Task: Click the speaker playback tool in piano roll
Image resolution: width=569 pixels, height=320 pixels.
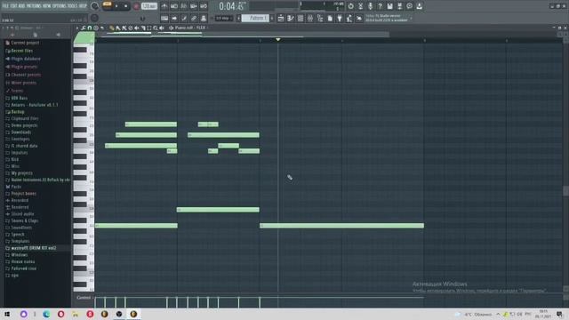Action: (x=162, y=28)
